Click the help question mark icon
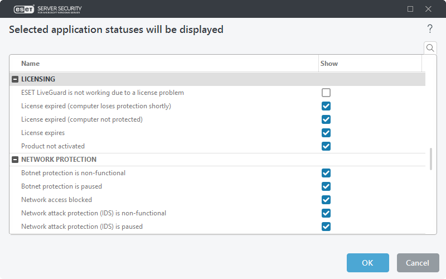The width and height of the screenshot is (446, 279). tap(430, 29)
